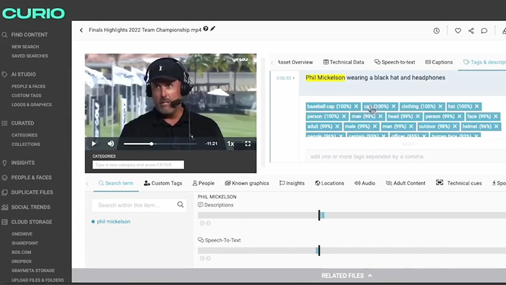Switch to the Speech-to-text tab

pos(395,62)
